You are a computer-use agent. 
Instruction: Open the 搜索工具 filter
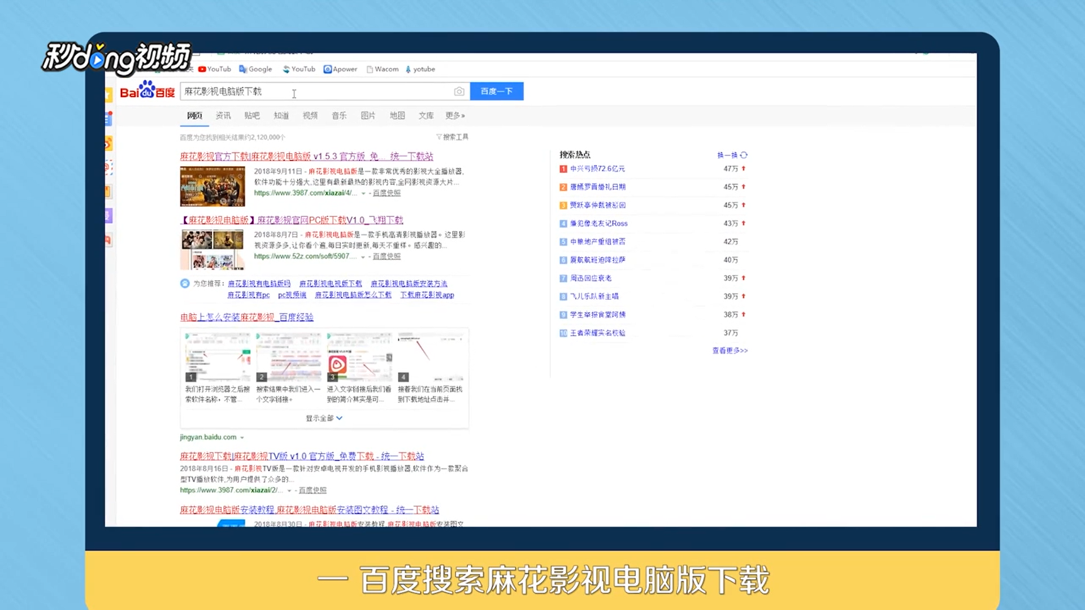click(452, 137)
